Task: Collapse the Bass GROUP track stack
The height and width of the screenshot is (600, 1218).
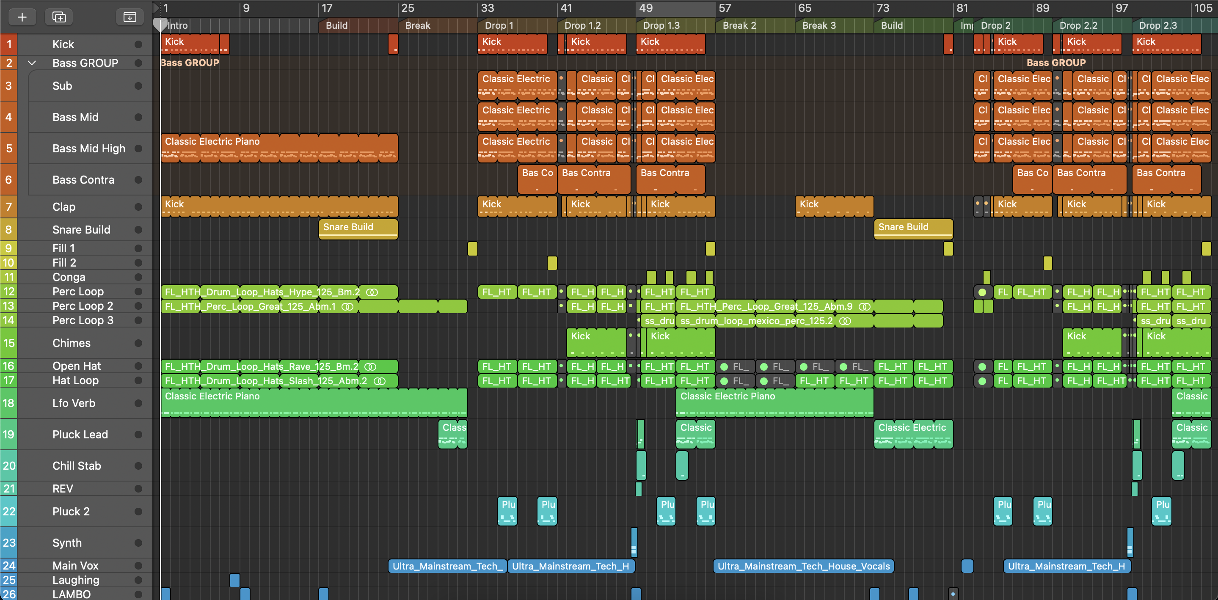Action: point(32,63)
